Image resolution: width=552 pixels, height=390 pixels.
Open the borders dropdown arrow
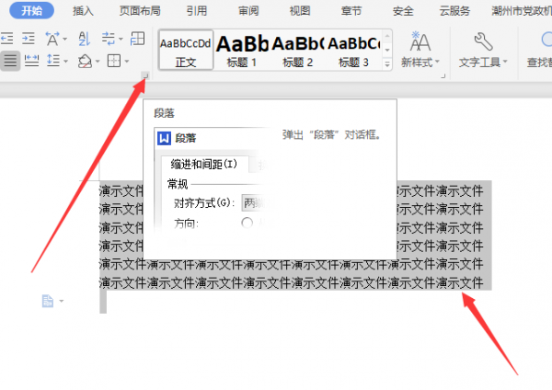pos(127,62)
